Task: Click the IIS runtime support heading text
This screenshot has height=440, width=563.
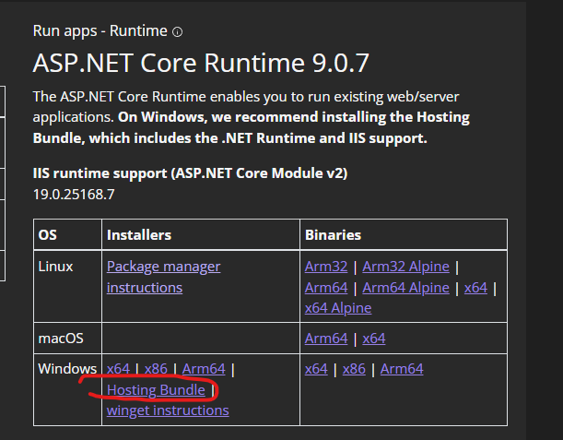Action: point(191,173)
